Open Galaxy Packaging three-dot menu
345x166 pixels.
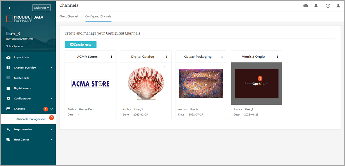(222, 56)
